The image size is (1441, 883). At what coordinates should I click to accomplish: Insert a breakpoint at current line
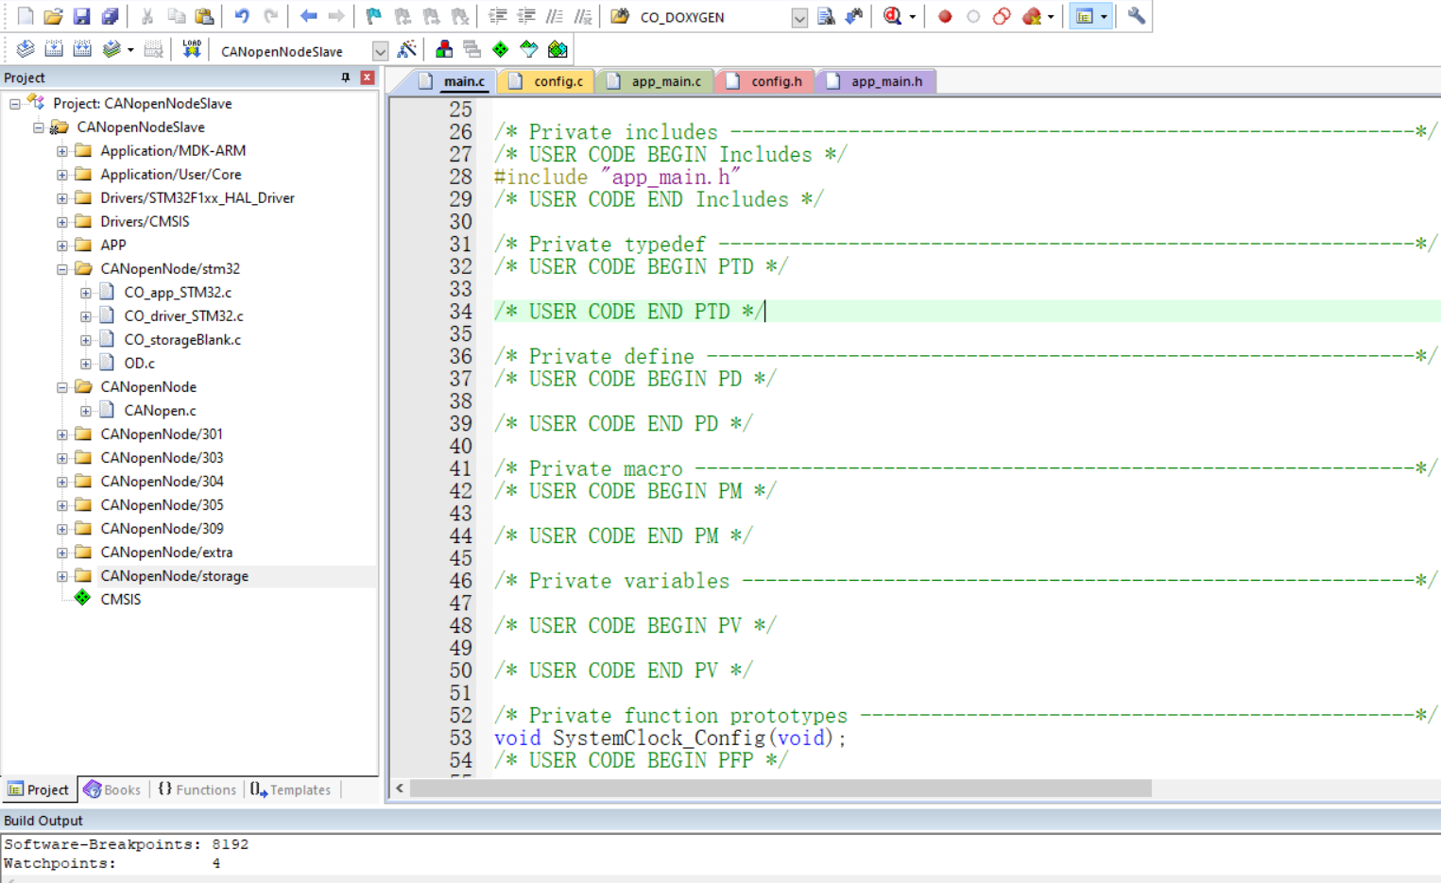945,16
